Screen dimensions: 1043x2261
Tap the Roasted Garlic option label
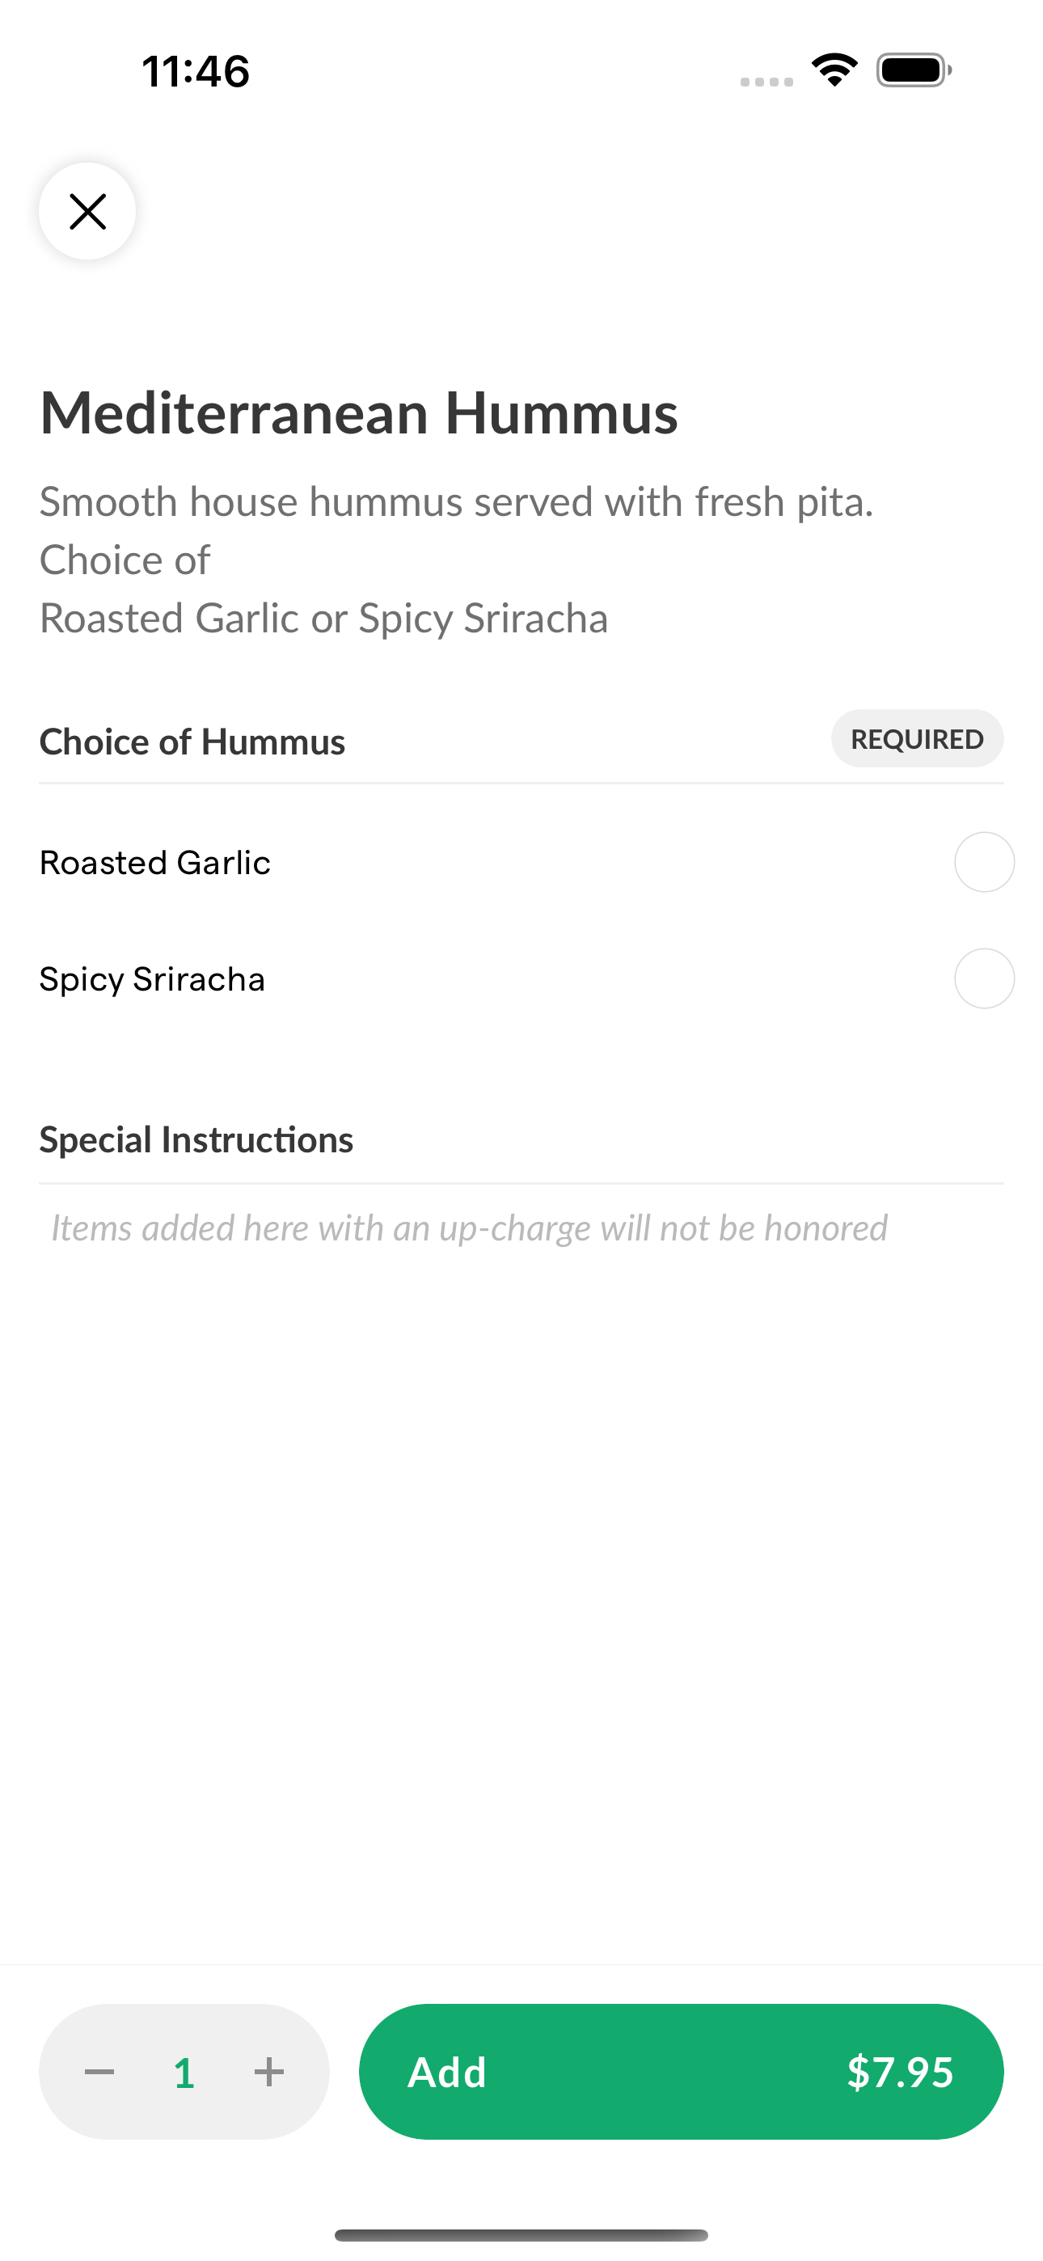point(154,863)
